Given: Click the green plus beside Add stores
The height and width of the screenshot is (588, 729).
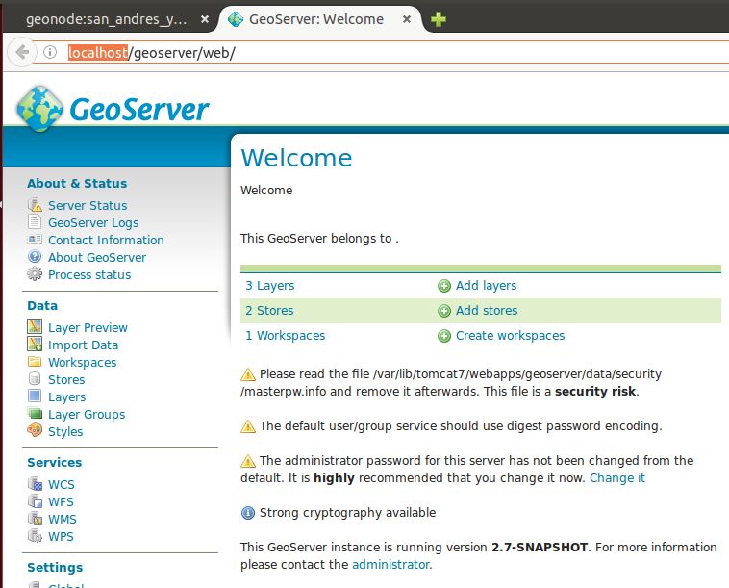Looking at the screenshot, I should click(444, 311).
